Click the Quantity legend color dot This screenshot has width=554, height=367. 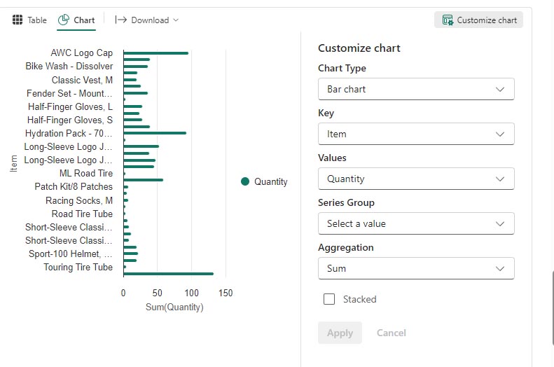pyautogui.click(x=245, y=181)
